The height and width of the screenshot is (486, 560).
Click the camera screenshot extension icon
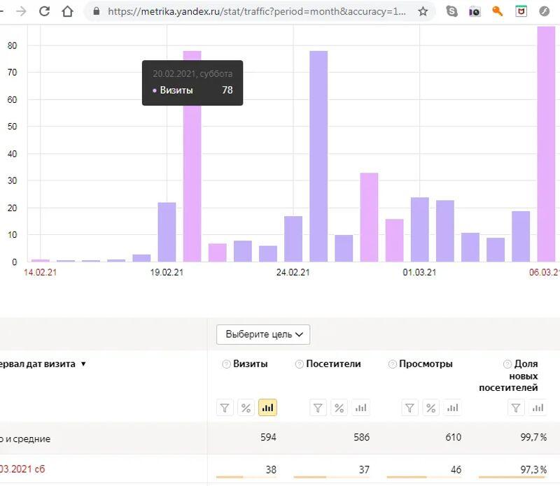click(475, 11)
